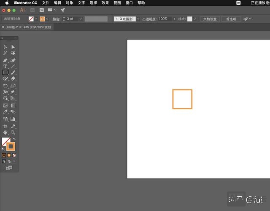Click the Zoom magnifier tool
Screen dimensions: 270x211
[x=13, y=133]
